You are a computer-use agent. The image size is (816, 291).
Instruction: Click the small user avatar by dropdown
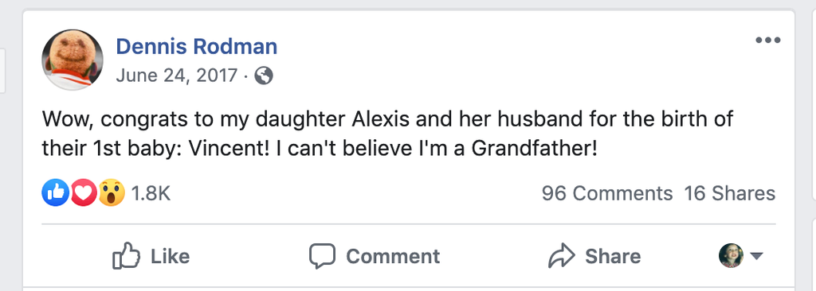pos(732,256)
